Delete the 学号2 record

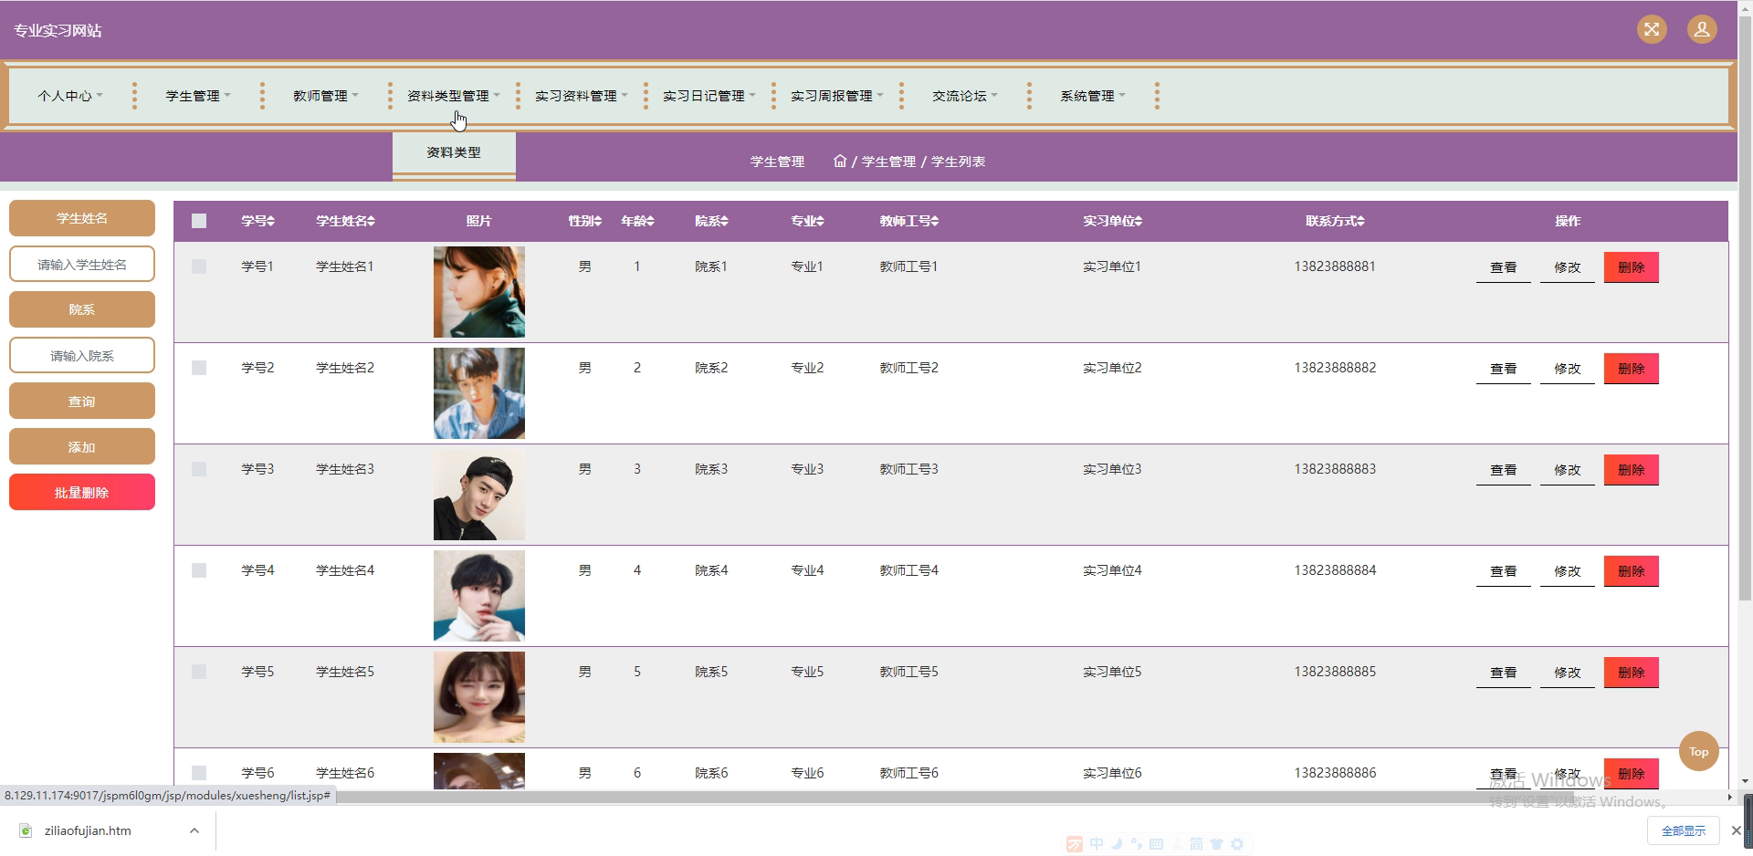1631,369
